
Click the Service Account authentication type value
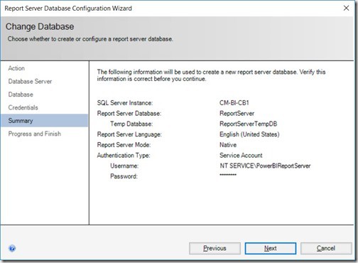pyautogui.click(x=241, y=156)
